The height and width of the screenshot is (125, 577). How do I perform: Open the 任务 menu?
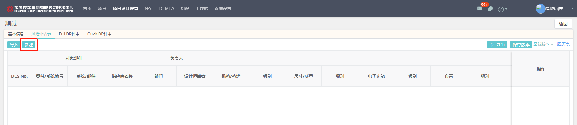149,8
